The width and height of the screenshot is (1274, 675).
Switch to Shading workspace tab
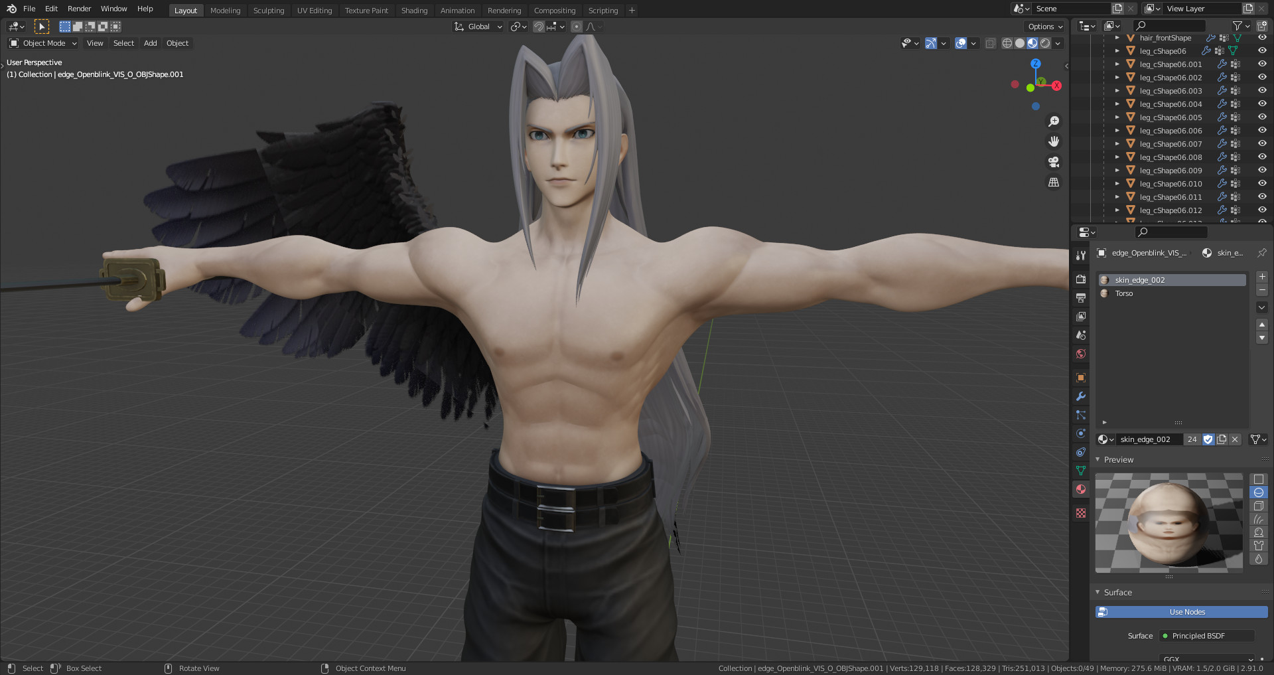coord(414,11)
